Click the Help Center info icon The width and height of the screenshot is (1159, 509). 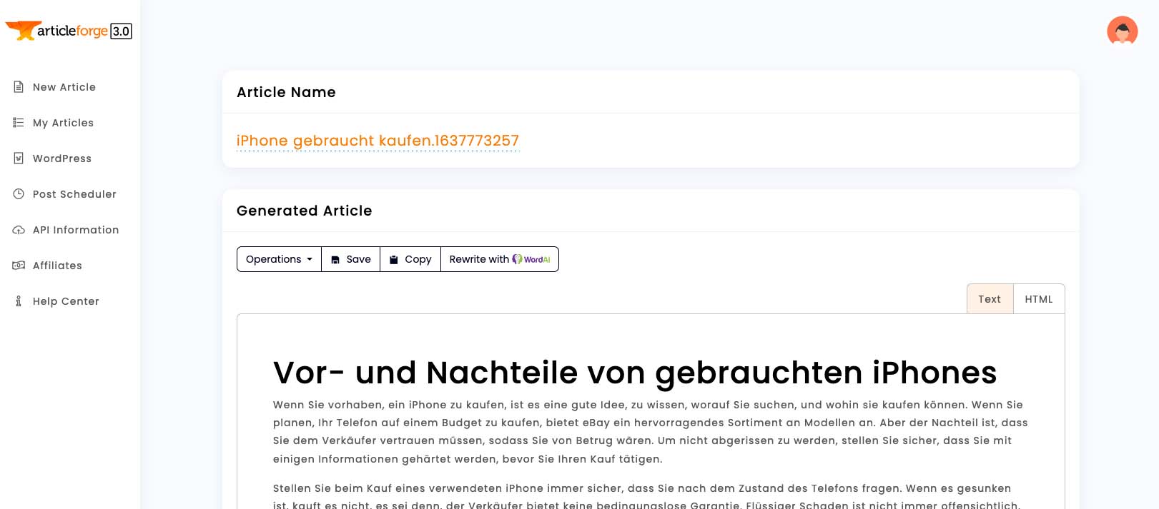point(19,301)
